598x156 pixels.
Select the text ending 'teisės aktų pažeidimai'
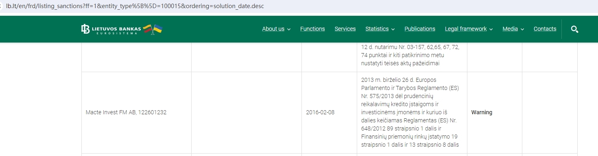pyautogui.click(x=410, y=55)
